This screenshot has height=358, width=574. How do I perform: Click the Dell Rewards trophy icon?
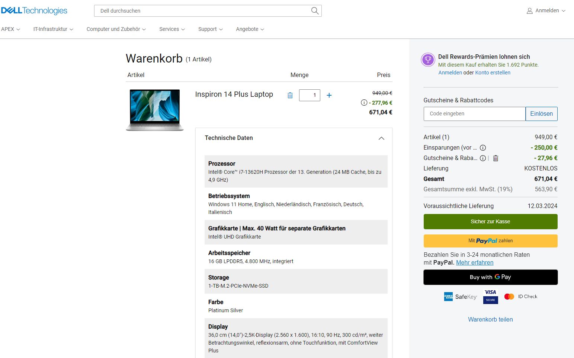[x=428, y=60]
